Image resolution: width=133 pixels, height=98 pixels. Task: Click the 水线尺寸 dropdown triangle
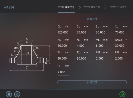103,82
